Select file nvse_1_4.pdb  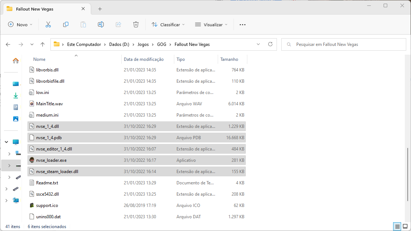tap(137, 137)
